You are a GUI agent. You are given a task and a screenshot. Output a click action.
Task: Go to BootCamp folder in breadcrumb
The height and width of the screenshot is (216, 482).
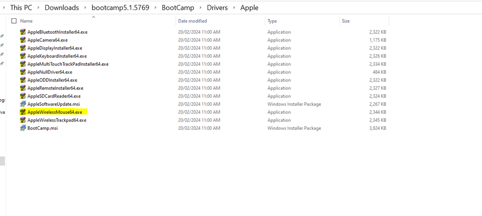tap(178, 8)
